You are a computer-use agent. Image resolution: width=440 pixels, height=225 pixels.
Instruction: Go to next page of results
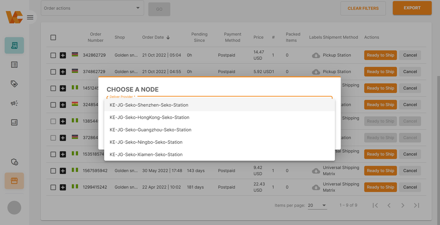pyautogui.click(x=403, y=205)
